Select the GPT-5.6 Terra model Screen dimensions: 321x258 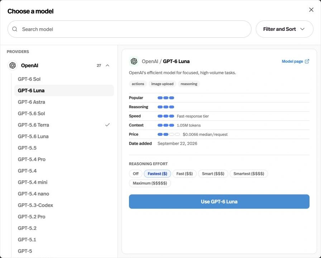click(x=64, y=125)
